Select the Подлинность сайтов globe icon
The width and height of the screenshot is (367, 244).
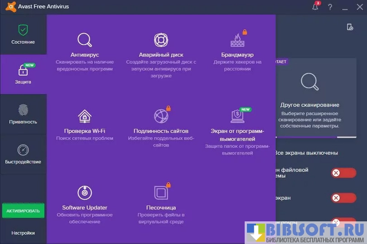[161, 116]
